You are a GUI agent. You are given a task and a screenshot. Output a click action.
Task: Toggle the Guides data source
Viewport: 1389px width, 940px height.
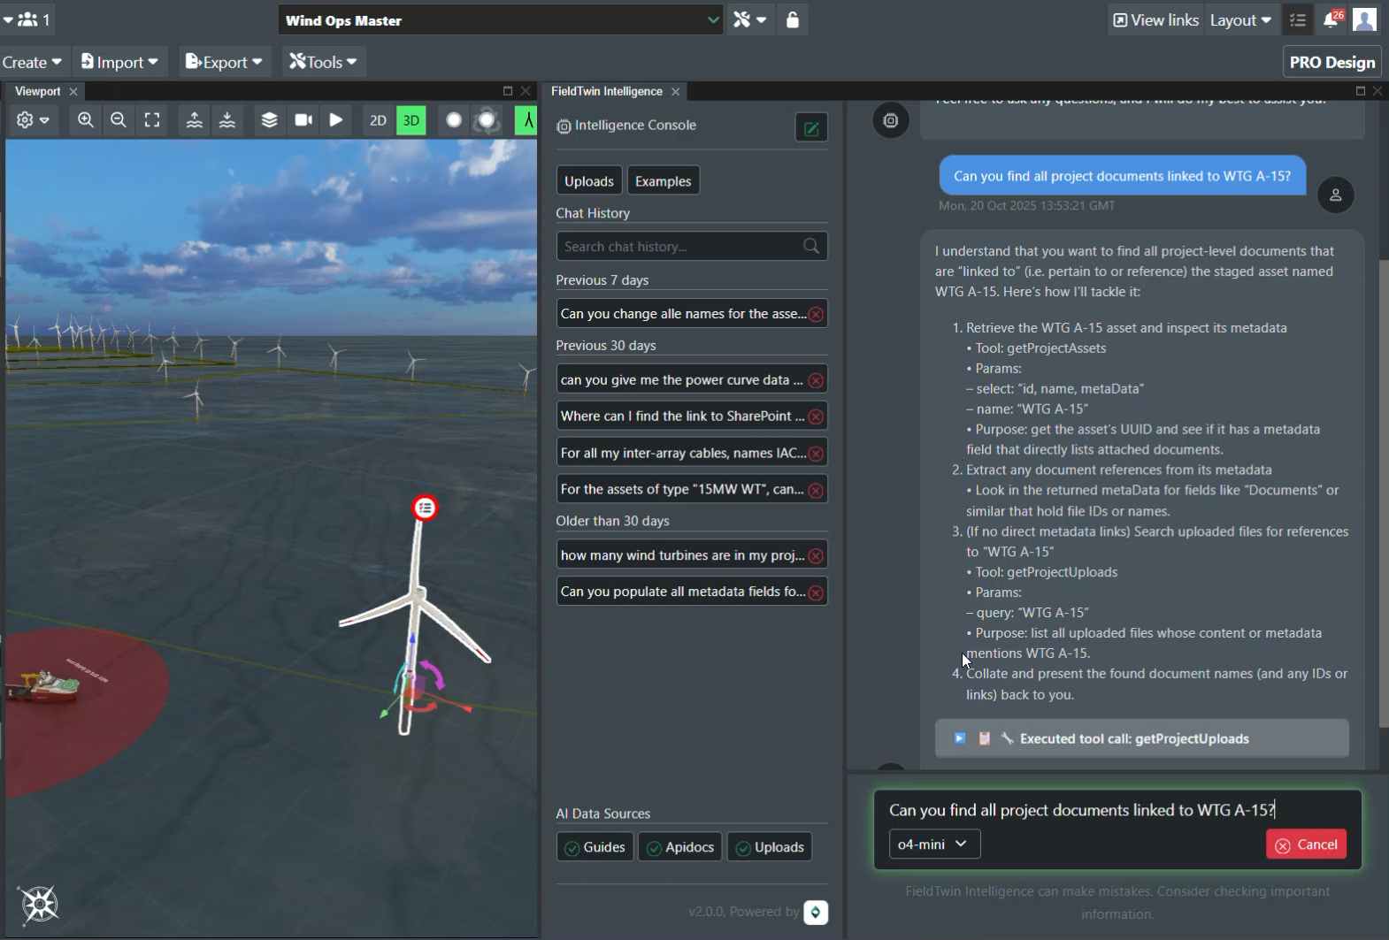595,847
